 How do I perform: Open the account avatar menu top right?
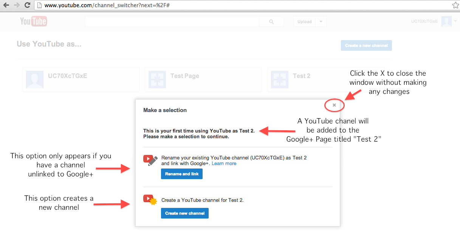pos(447,22)
